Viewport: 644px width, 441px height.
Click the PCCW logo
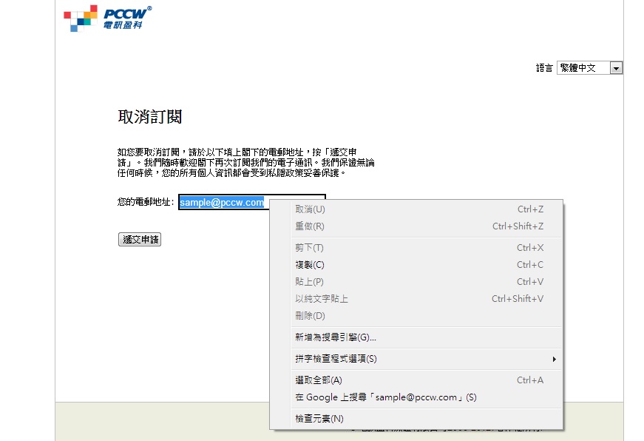pos(107,18)
